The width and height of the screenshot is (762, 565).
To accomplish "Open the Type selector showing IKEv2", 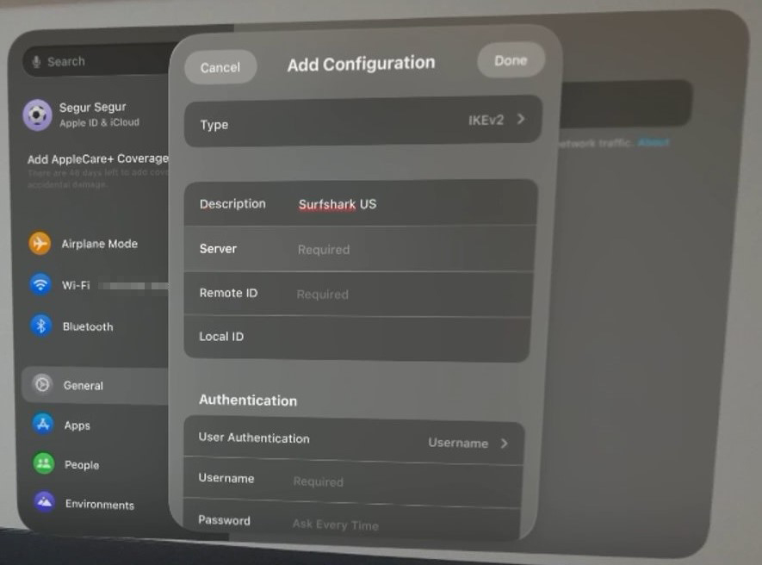I will coord(362,124).
